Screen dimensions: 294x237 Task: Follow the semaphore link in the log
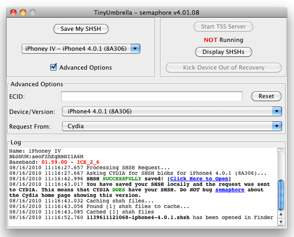coord(230,190)
